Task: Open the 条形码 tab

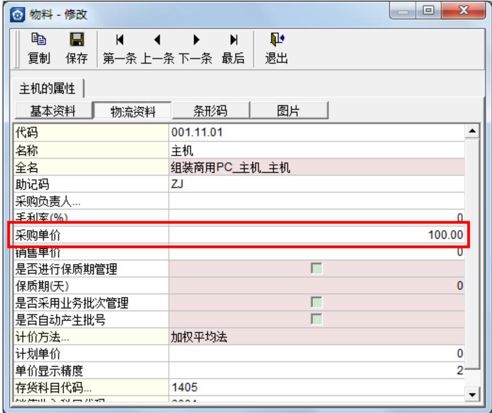Action: point(210,110)
